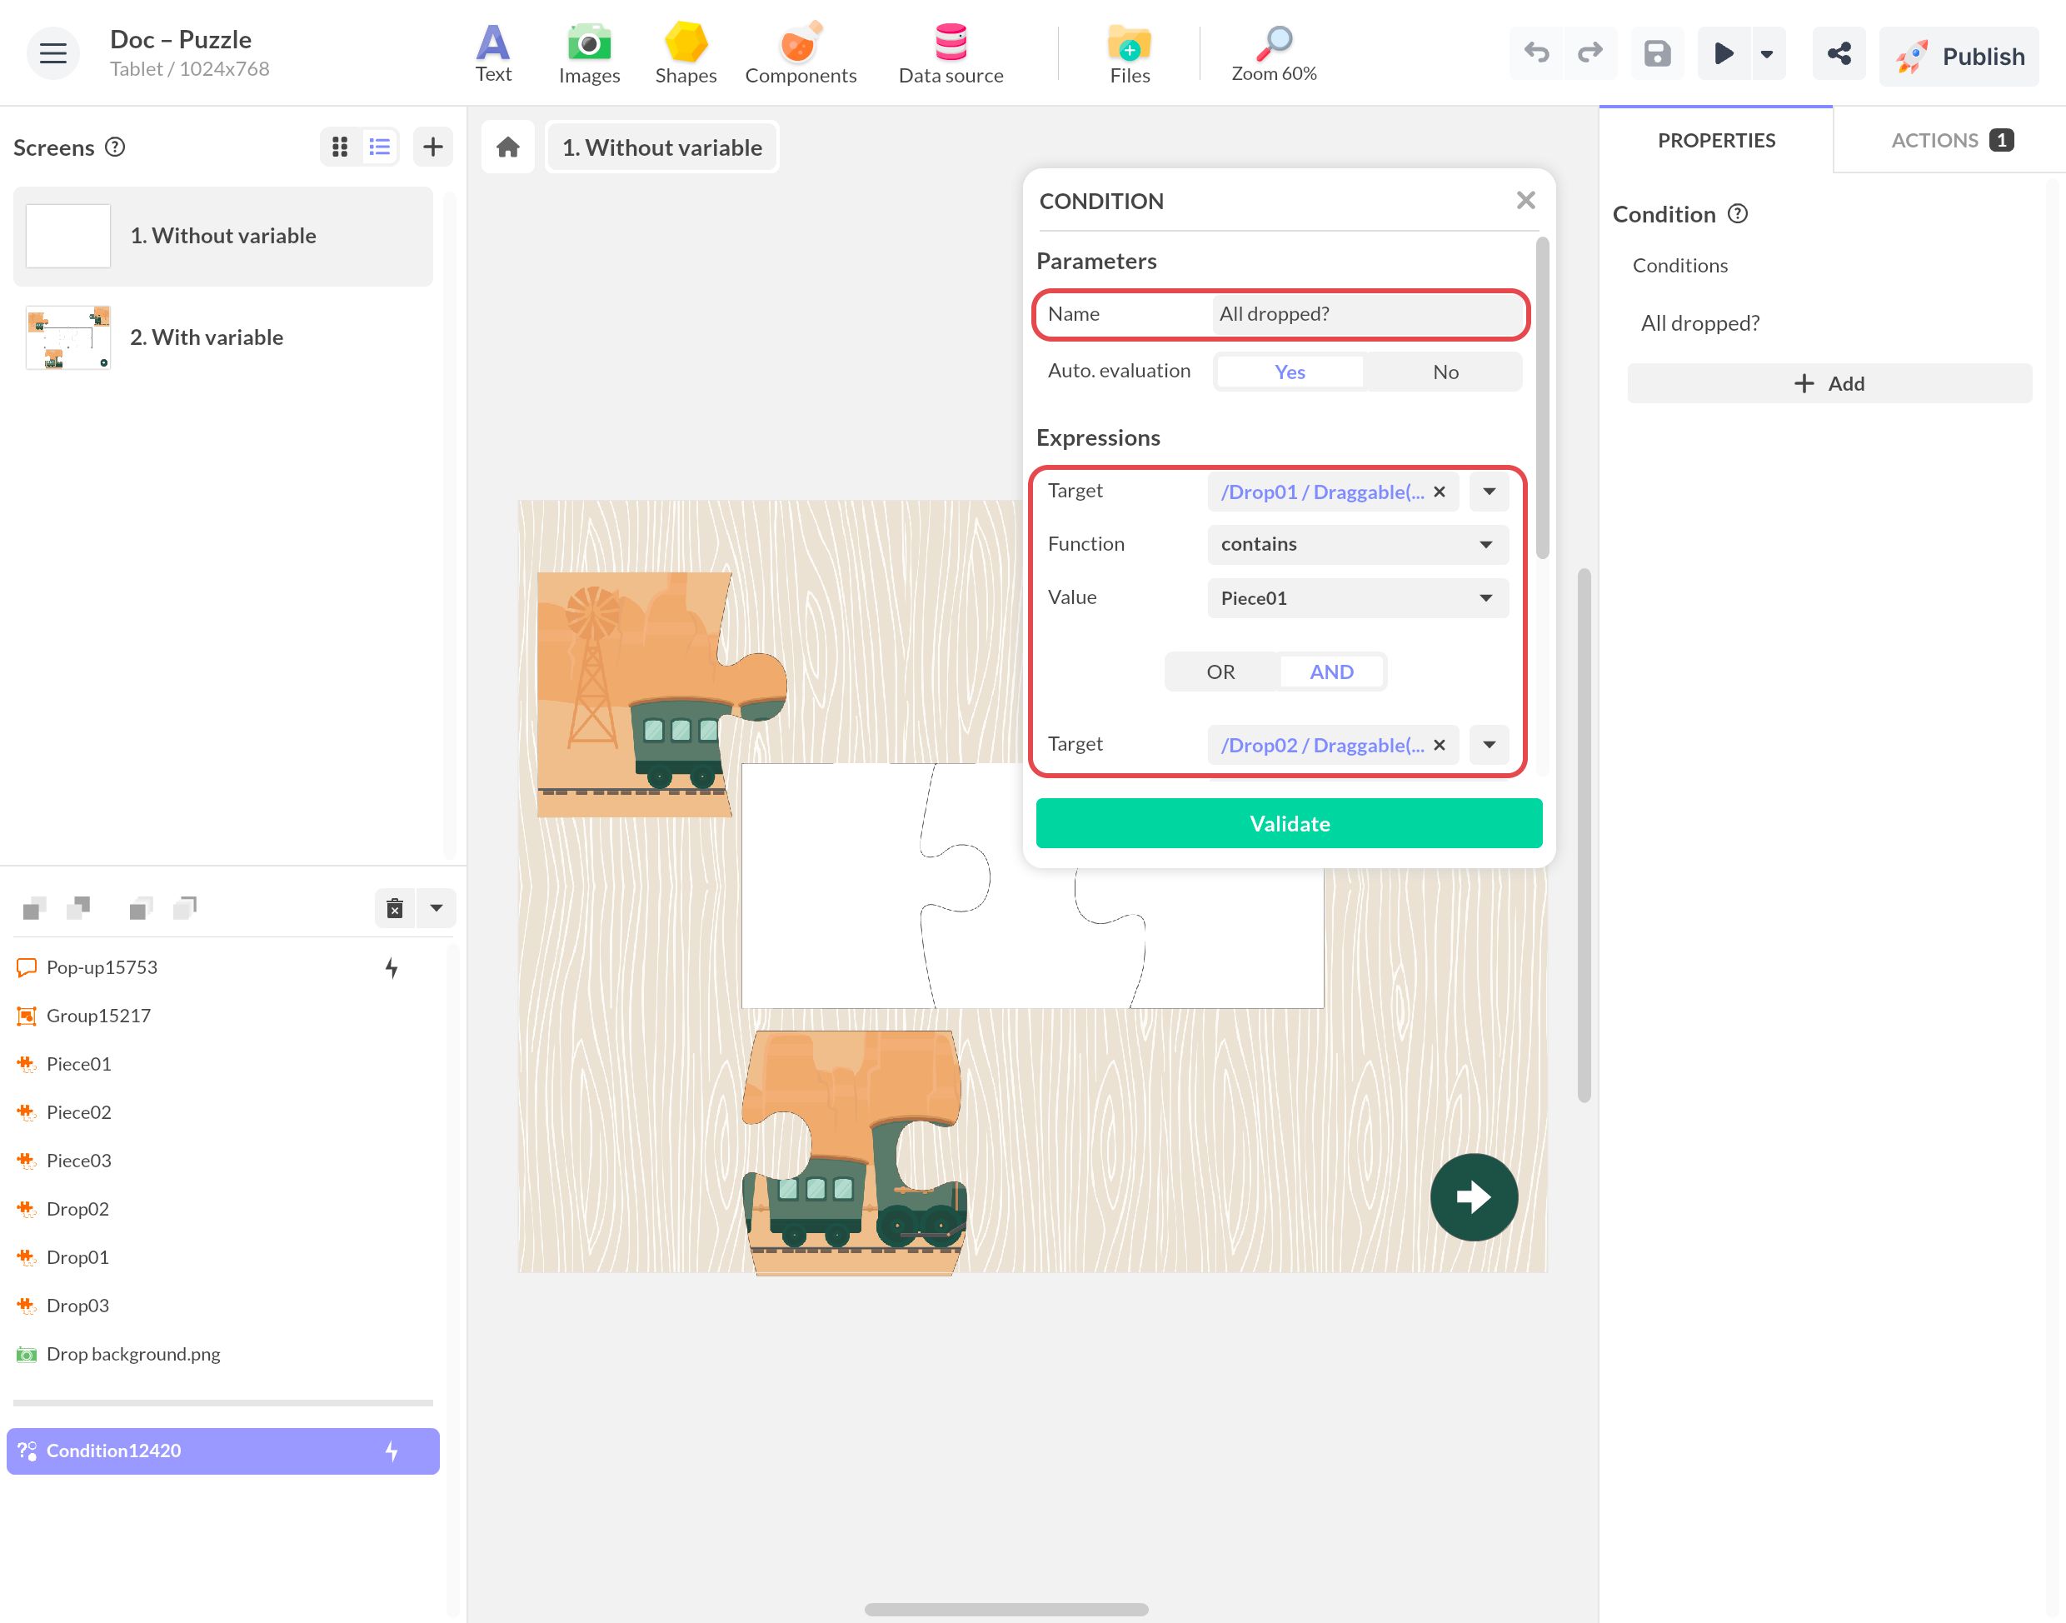Go to the home breadcrumb icon
This screenshot has height=1623, width=2066.
[x=508, y=147]
